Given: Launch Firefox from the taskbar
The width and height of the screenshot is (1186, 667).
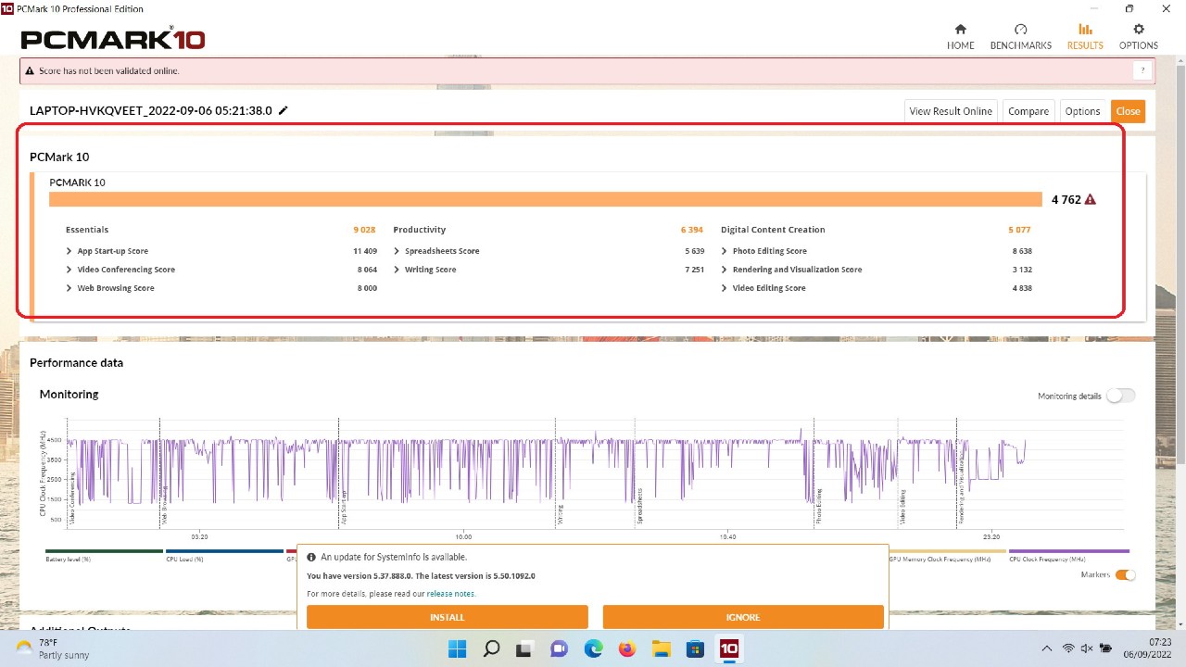Looking at the screenshot, I should (627, 648).
